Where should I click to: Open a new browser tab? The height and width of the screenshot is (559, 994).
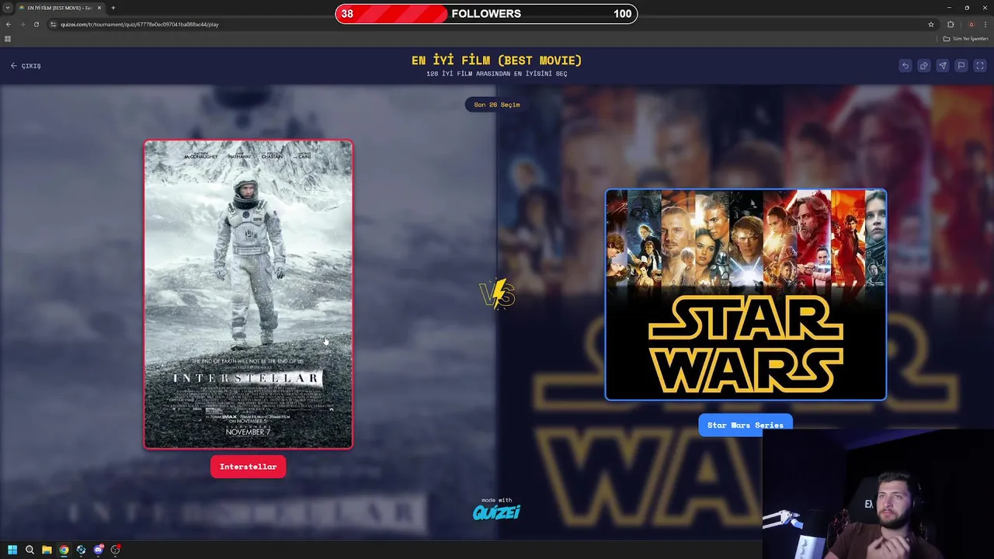(x=113, y=8)
